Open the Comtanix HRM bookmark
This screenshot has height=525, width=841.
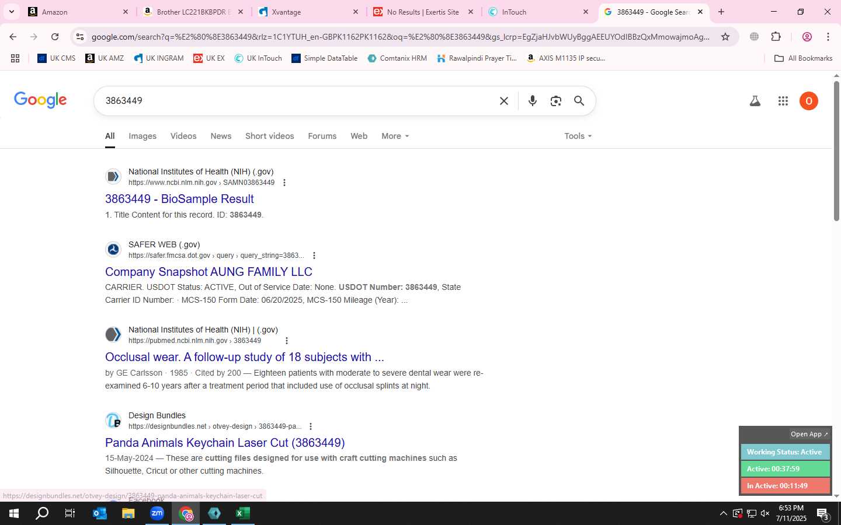[397, 58]
